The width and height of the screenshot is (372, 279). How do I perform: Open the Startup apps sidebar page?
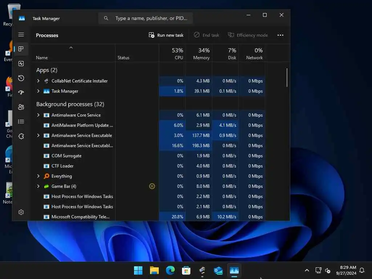click(21, 93)
